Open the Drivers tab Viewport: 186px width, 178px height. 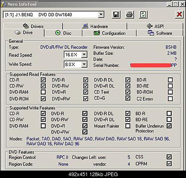[33, 26]
